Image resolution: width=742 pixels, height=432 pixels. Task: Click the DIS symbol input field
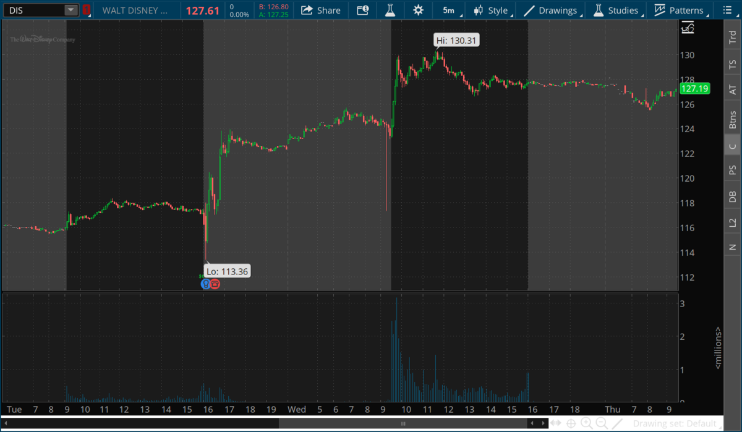[34, 10]
